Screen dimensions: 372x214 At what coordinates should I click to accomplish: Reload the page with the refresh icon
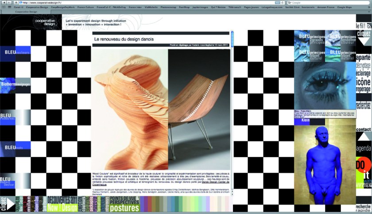pos(283,3)
